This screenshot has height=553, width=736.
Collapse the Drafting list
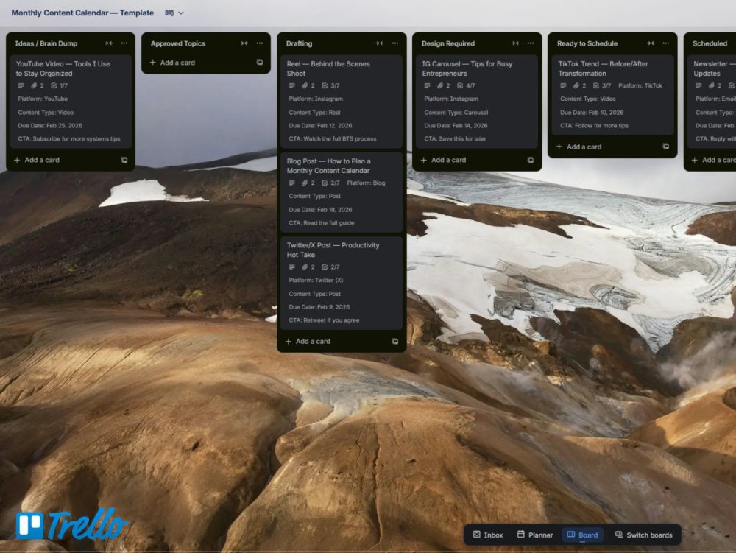pos(380,43)
